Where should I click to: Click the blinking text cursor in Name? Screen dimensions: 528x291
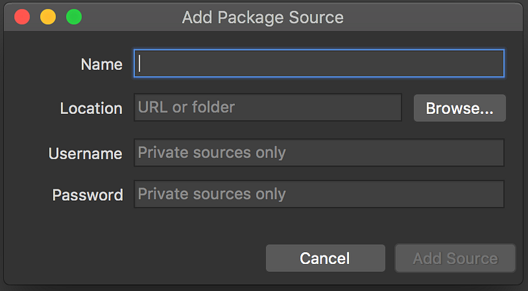[141, 65]
